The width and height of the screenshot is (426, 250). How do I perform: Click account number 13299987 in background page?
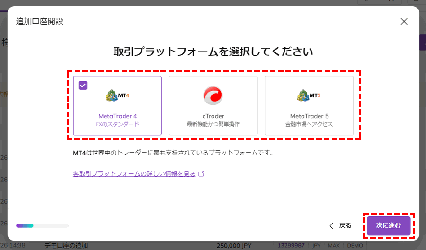291,246
